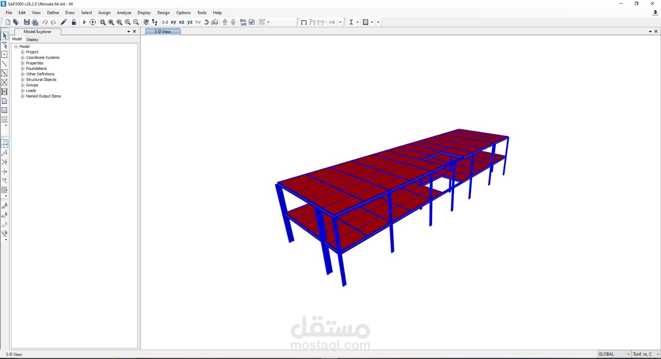
Task: Click the Undo arrow icon
Action: pyautogui.click(x=45, y=22)
